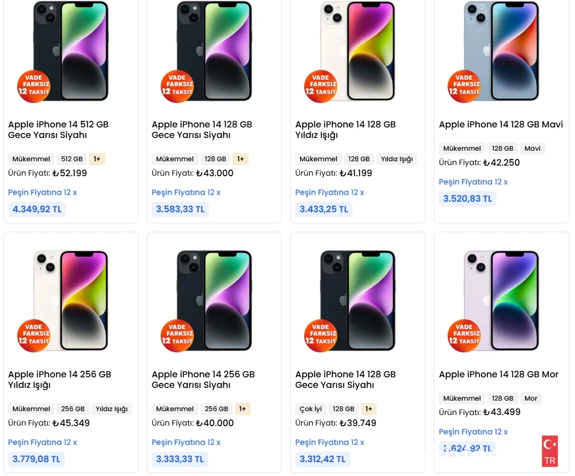Click the installment badge on iPhone 14 128 GB Mor
This screenshot has height=476, width=575.
(464, 335)
